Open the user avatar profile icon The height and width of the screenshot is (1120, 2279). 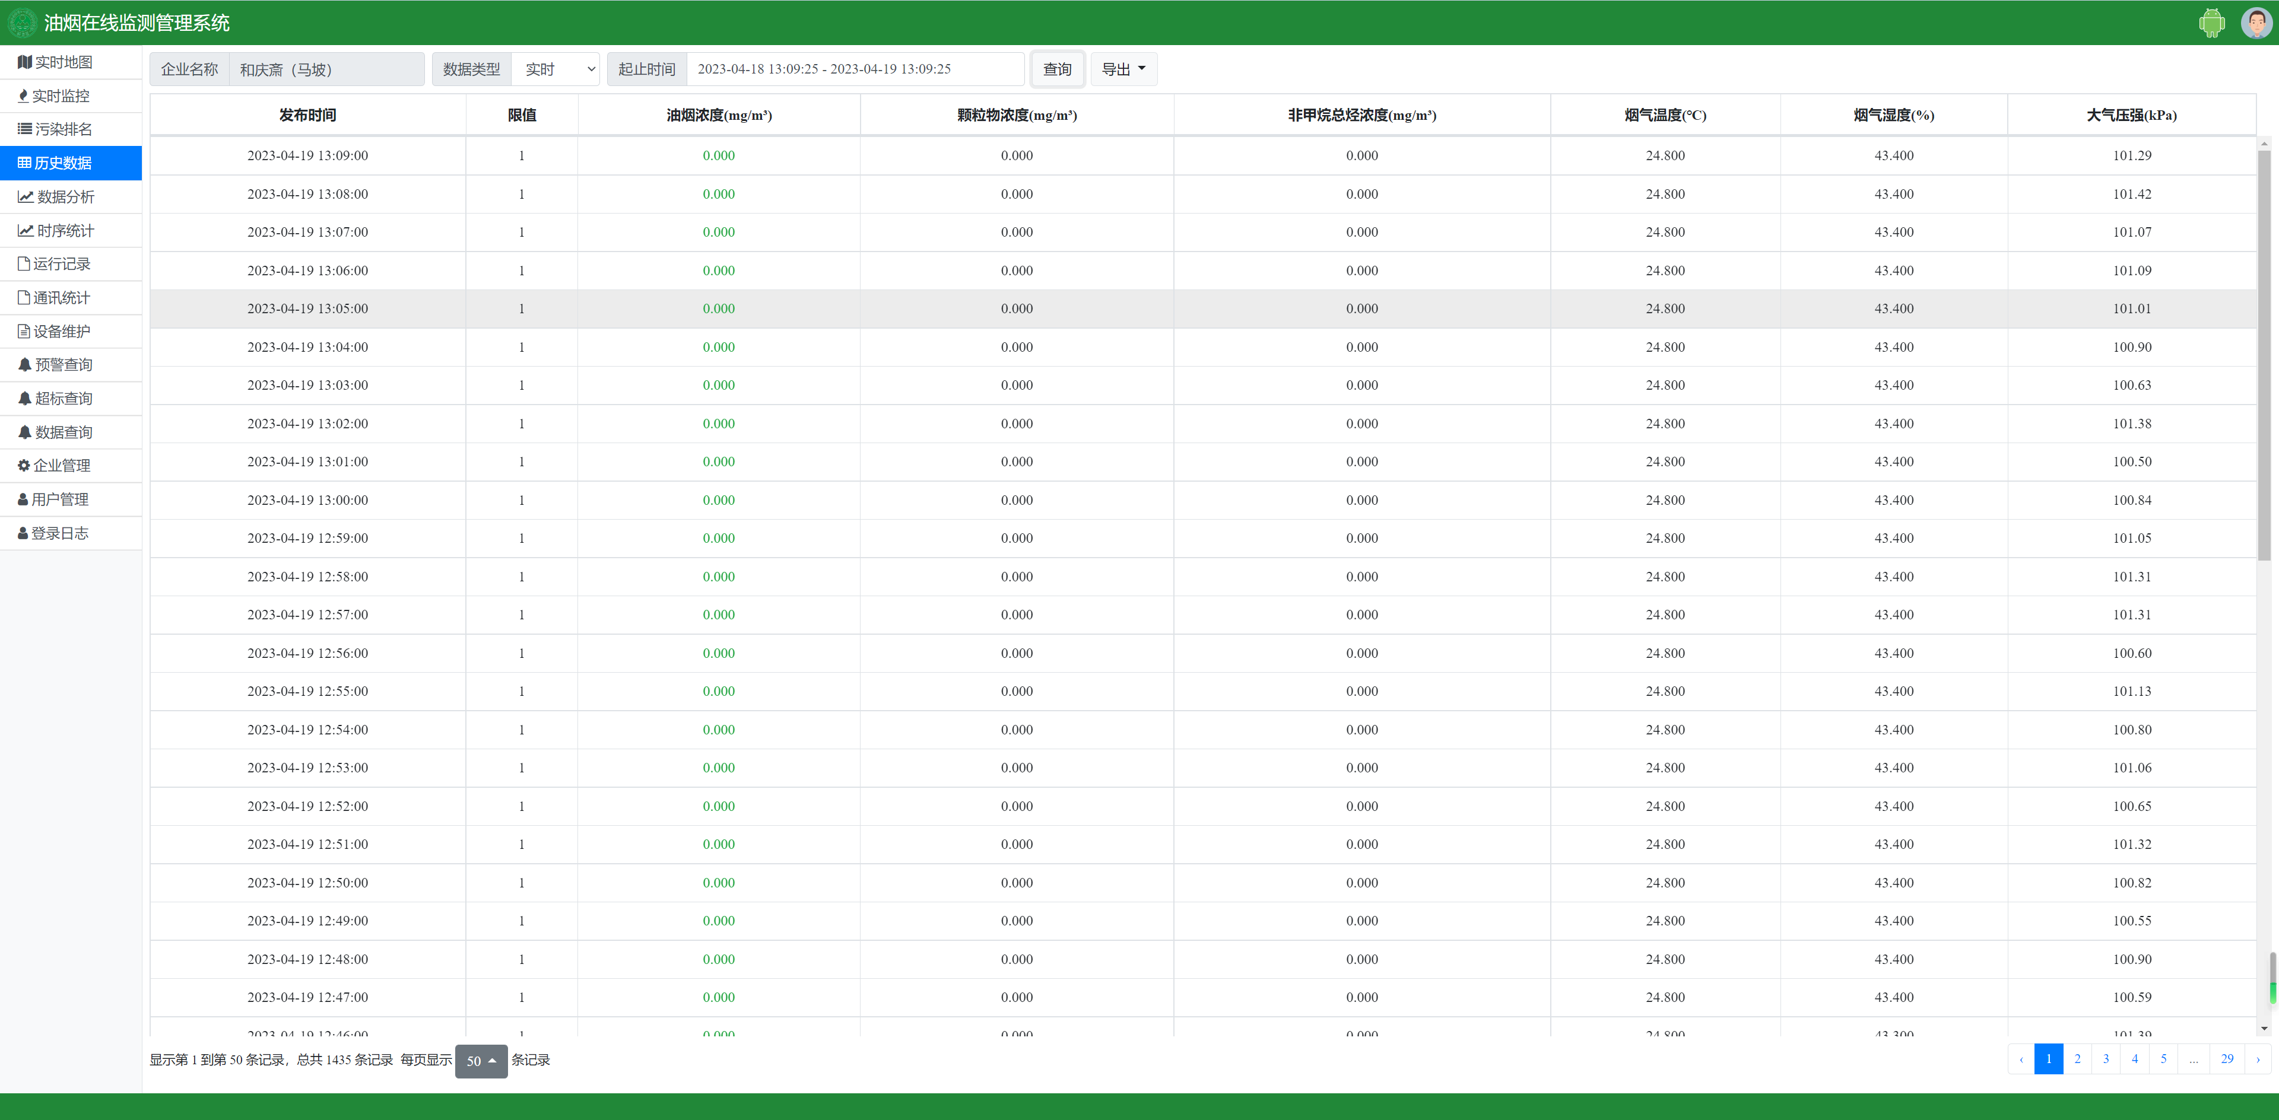coord(2256,23)
